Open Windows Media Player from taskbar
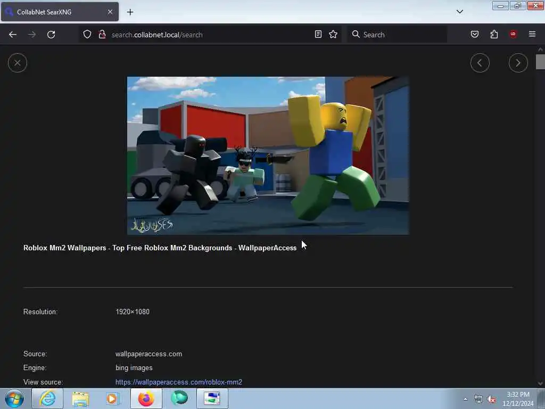The width and height of the screenshot is (545, 409). click(113, 398)
